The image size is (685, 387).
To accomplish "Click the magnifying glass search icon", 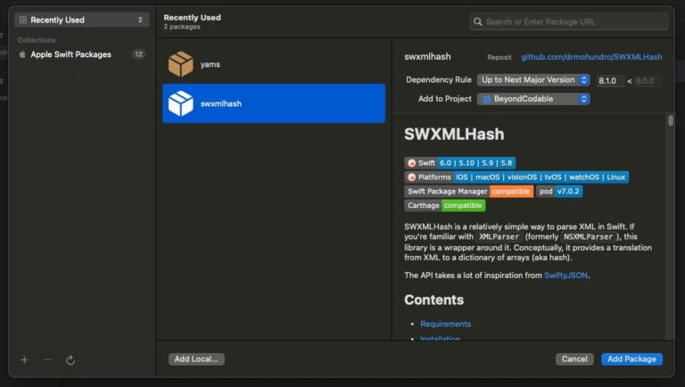I will point(477,21).
